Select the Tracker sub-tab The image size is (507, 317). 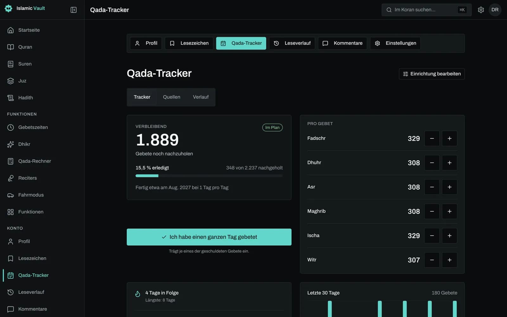pyautogui.click(x=142, y=97)
